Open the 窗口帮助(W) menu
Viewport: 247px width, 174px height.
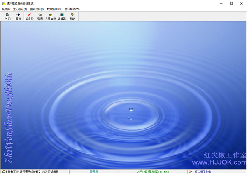pyautogui.click(x=72, y=9)
